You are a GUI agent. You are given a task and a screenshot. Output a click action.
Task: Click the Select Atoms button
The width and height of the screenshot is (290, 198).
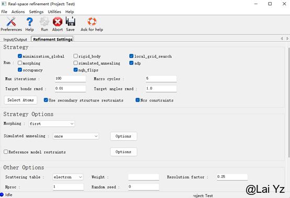pos(20,100)
